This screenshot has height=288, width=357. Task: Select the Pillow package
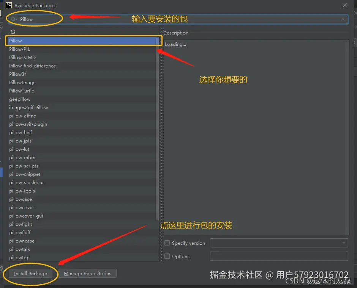point(82,41)
